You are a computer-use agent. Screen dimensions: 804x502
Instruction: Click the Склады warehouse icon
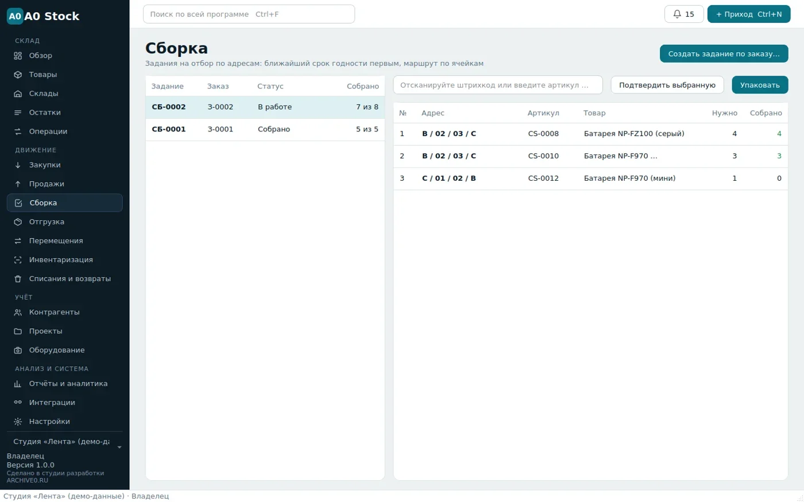18,94
